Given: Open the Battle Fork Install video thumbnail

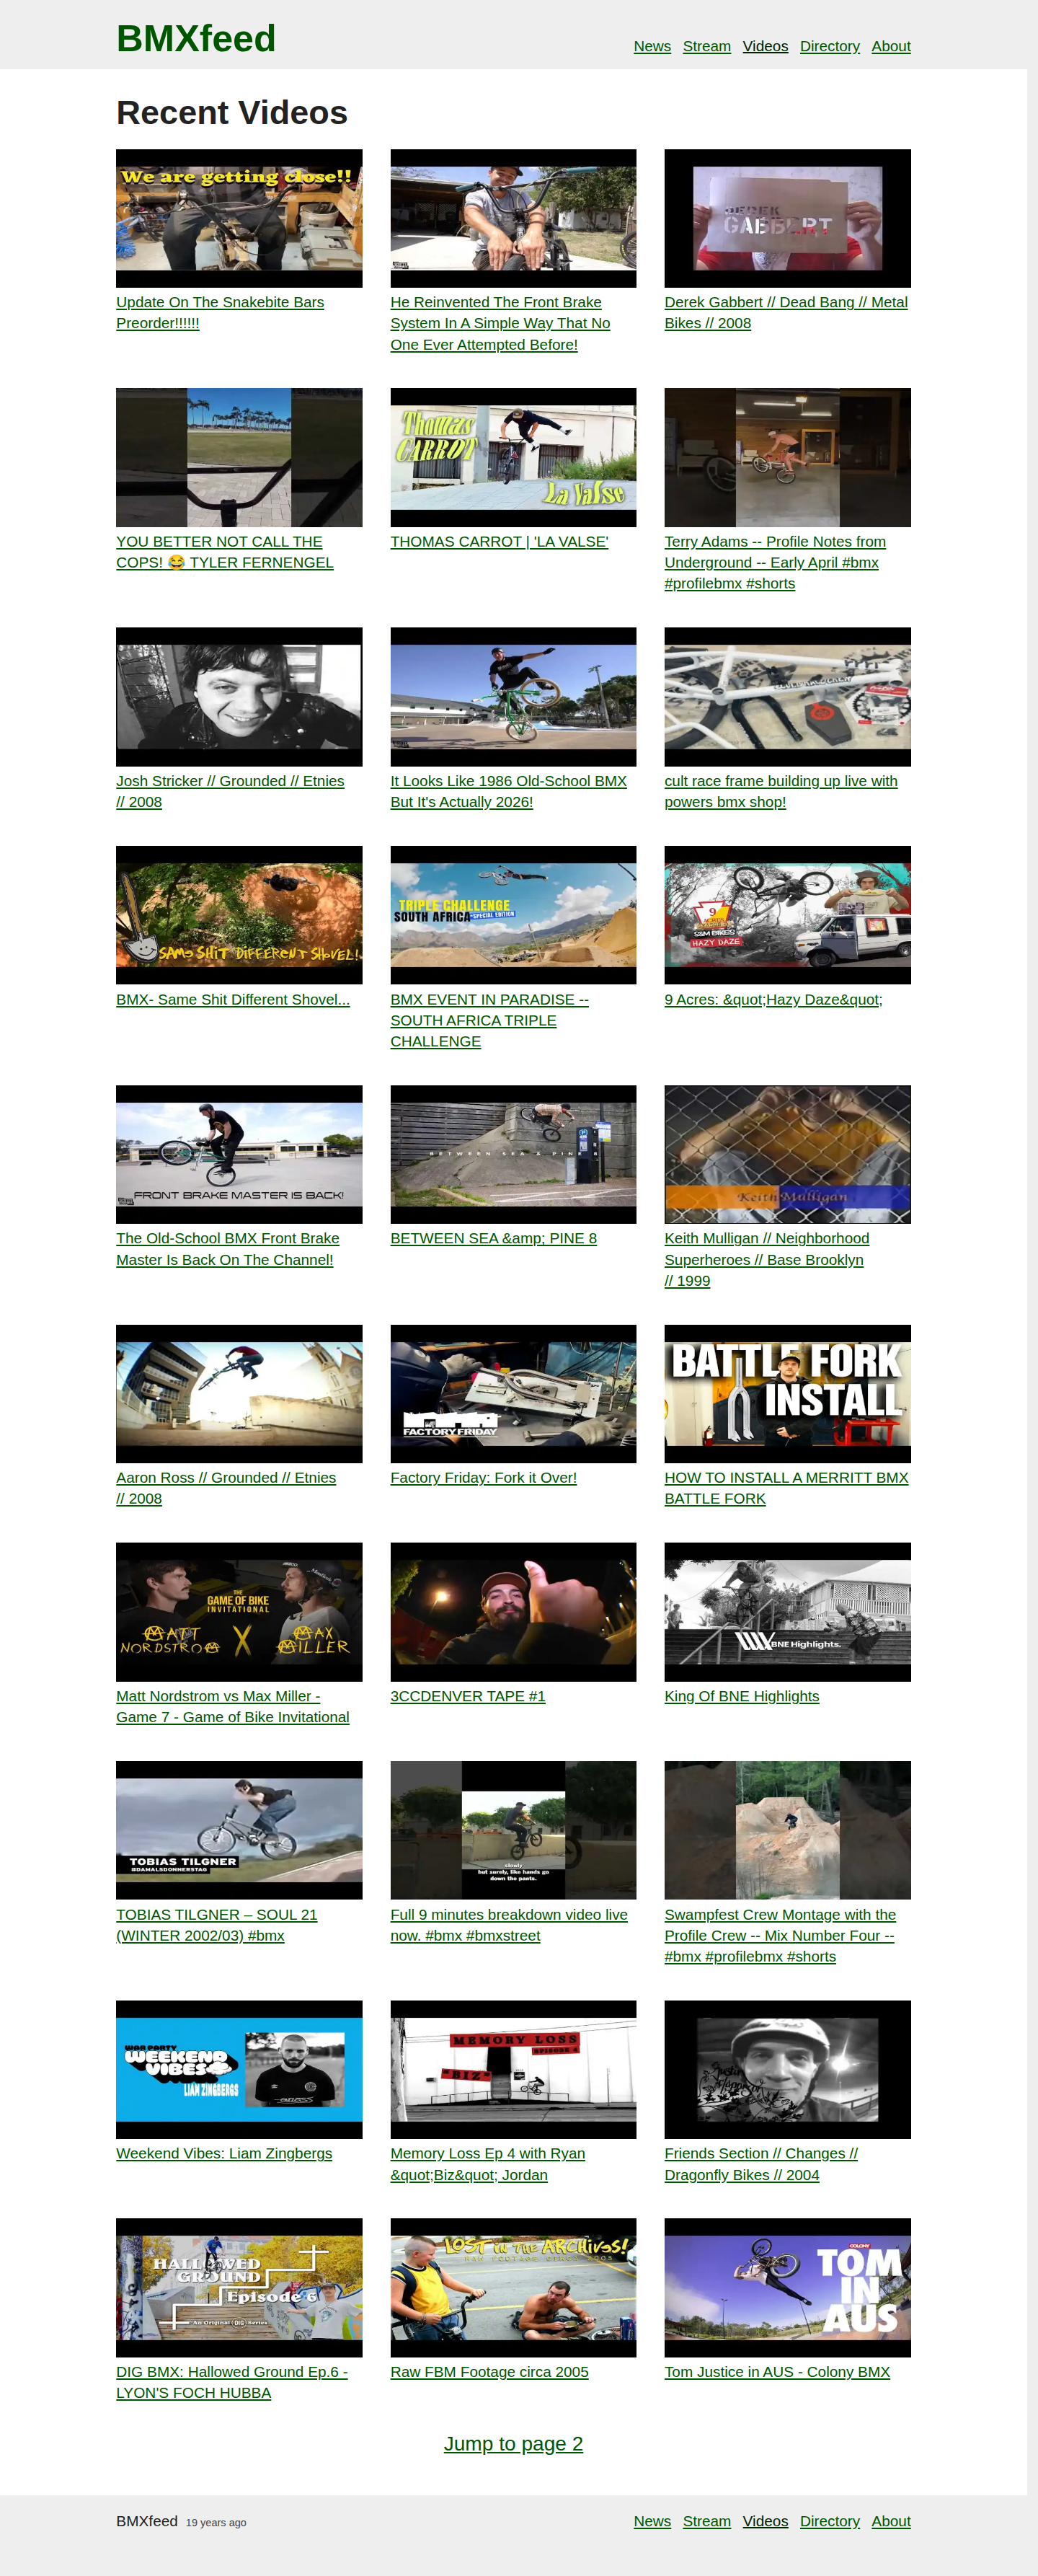Looking at the screenshot, I should (x=787, y=1393).
